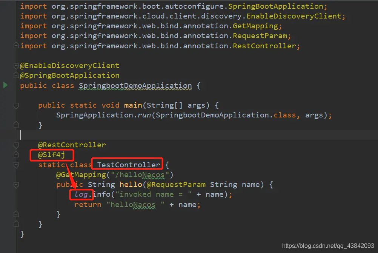This screenshot has width=378, height=253.
Task: Click the @RequestParam annotation in the hello method signature
Action: [x=176, y=185]
